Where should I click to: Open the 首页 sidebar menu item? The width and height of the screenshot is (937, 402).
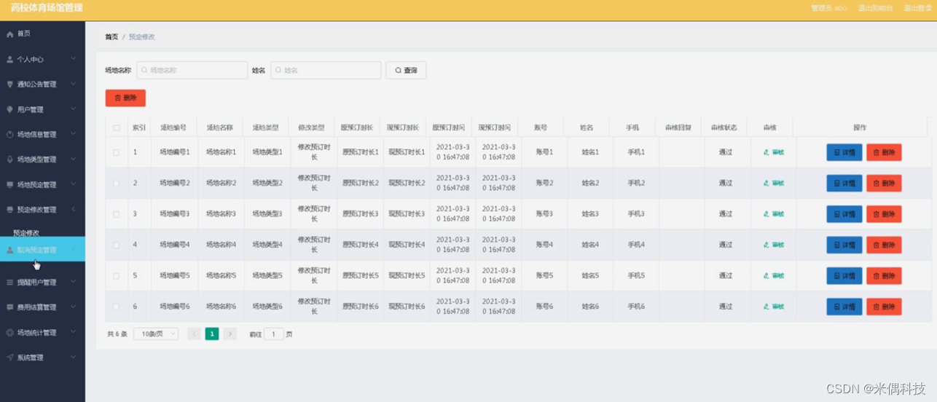pos(42,34)
